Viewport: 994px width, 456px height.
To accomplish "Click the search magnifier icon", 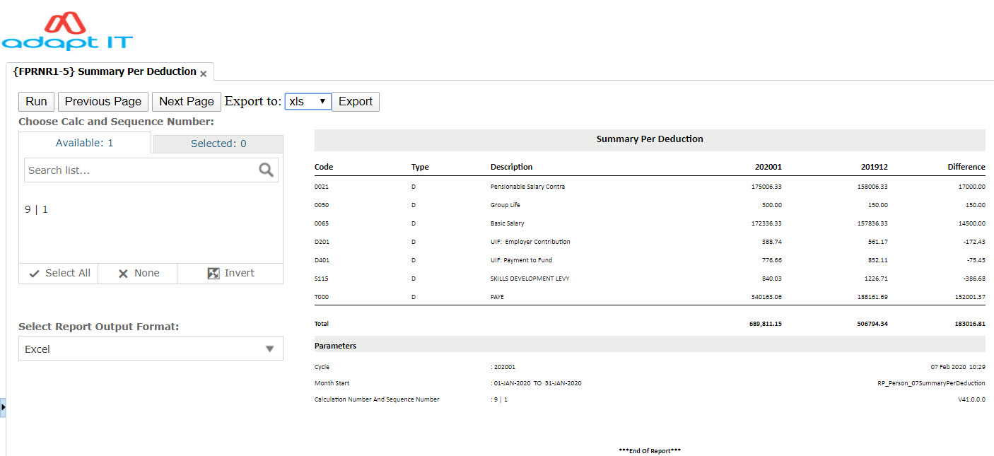I will [x=267, y=170].
